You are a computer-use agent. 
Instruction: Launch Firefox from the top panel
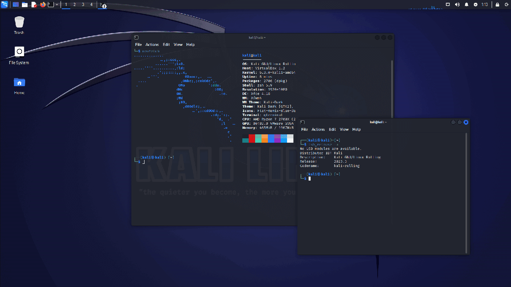coord(43,4)
